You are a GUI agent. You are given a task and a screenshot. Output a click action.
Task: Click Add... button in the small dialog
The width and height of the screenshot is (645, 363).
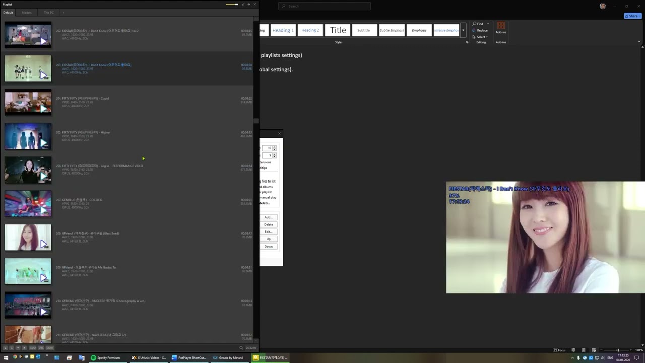pos(268,217)
